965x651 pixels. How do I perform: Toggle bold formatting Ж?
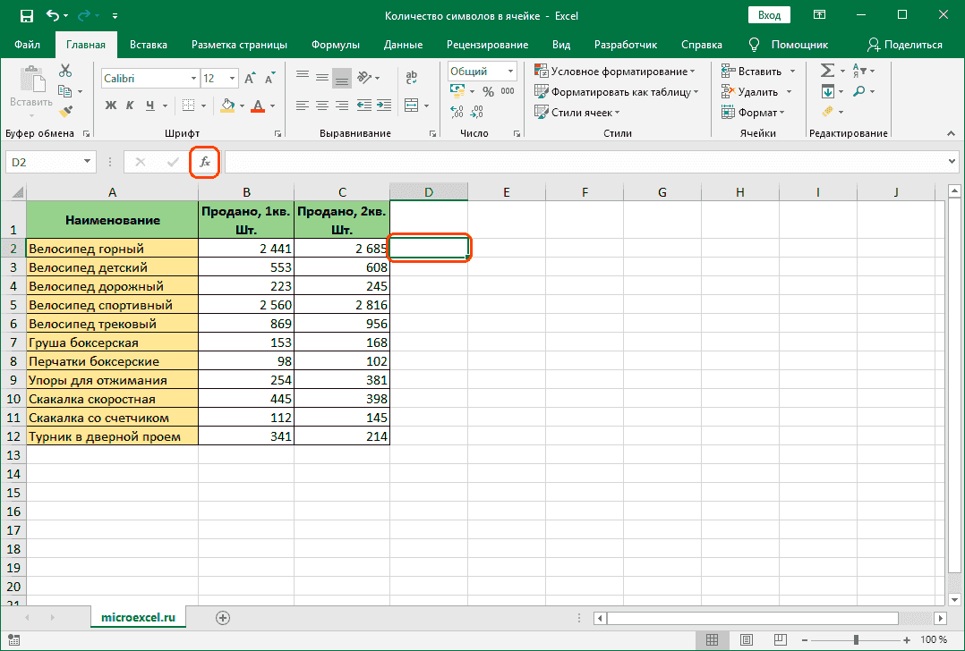point(111,106)
